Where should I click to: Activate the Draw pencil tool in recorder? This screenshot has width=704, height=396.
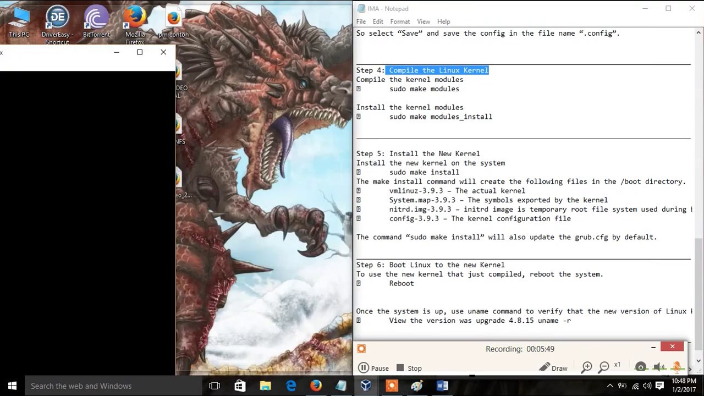553,367
